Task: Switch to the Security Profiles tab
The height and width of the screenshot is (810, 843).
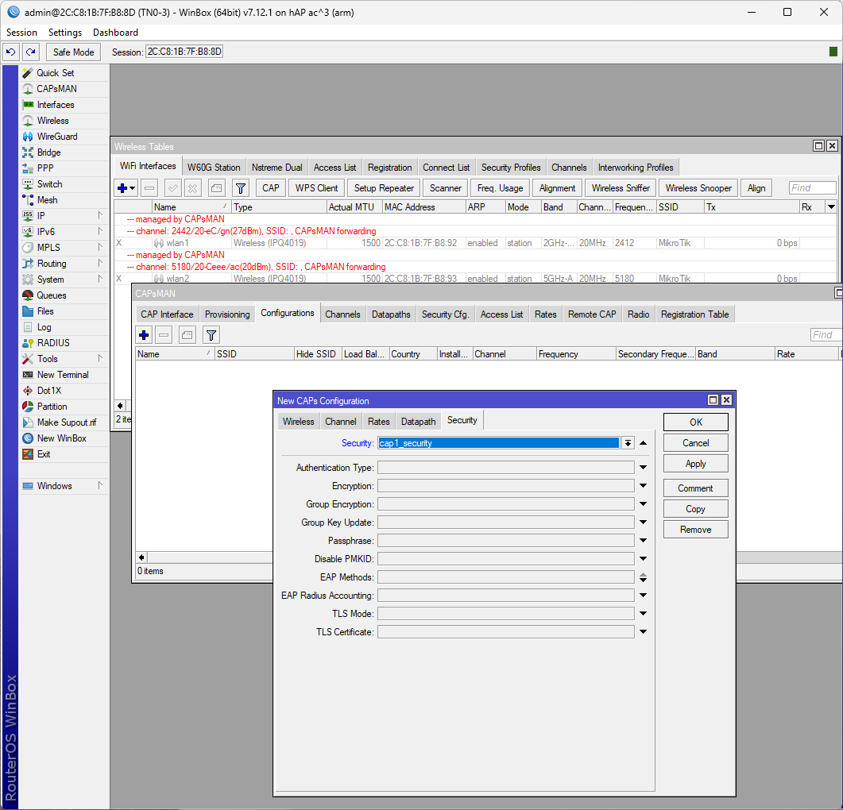Action: coord(510,167)
